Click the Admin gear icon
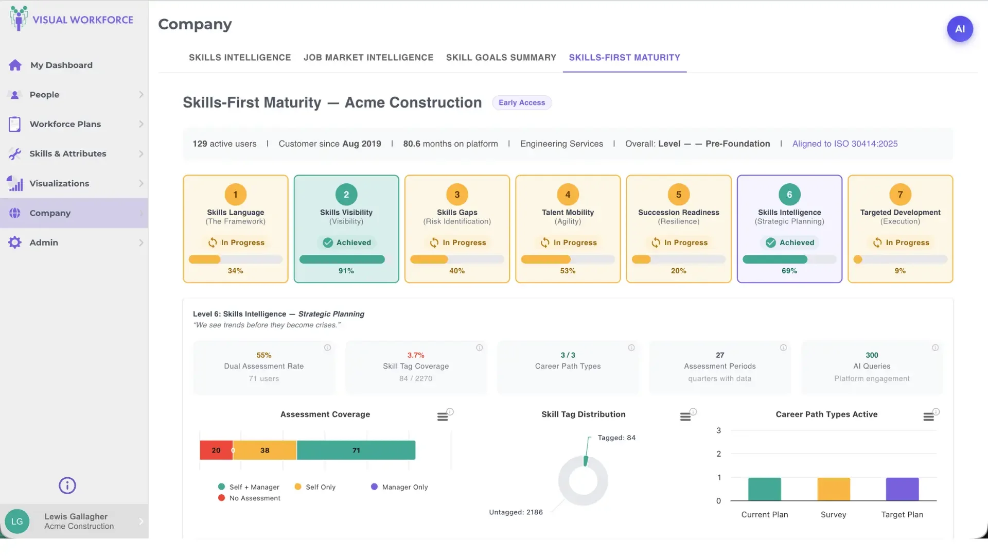988x556 pixels. (x=15, y=242)
